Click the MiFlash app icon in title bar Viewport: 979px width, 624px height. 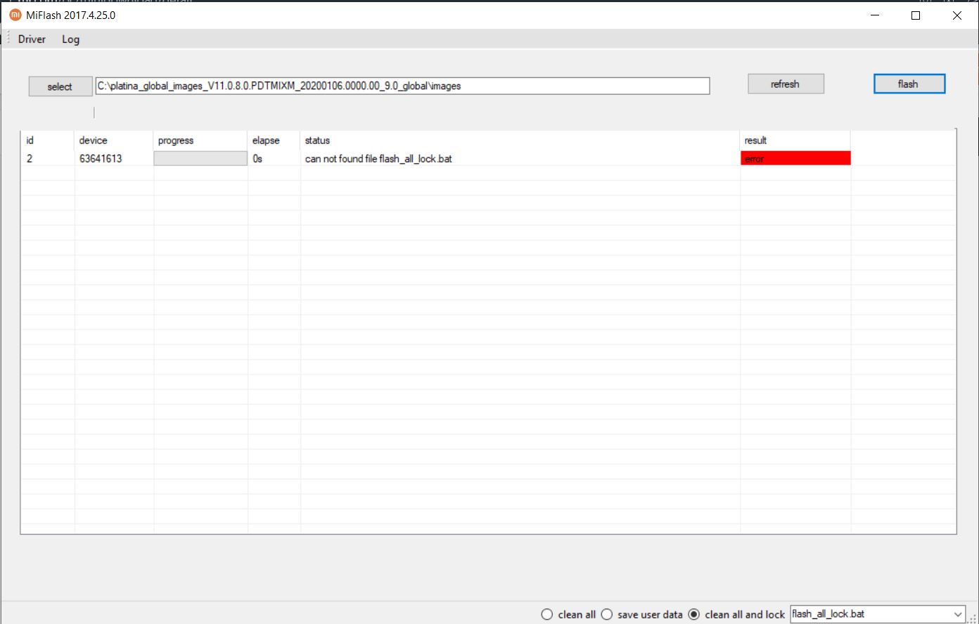(x=15, y=15)
